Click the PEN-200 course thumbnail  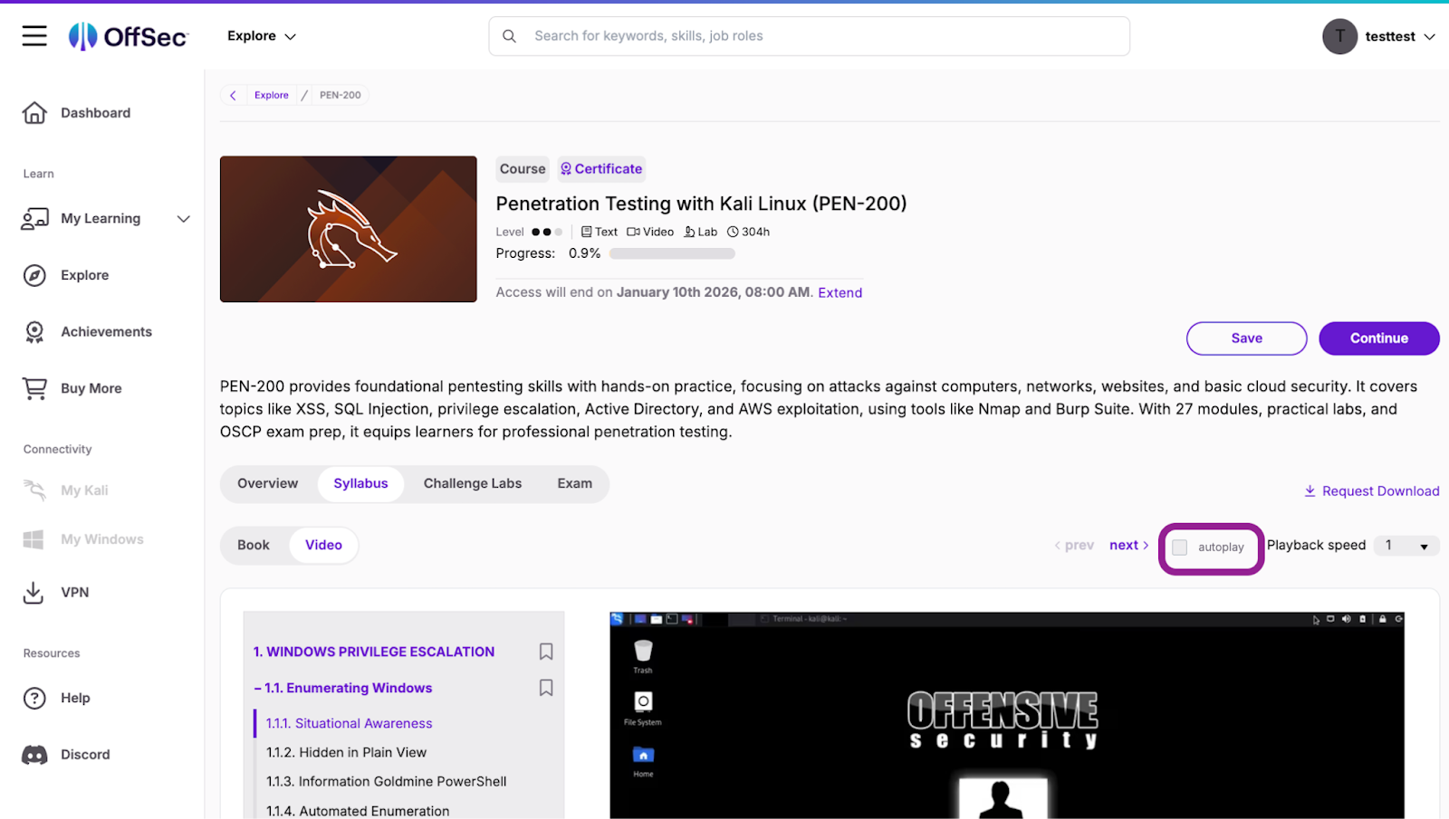click(x=349, y=229)
